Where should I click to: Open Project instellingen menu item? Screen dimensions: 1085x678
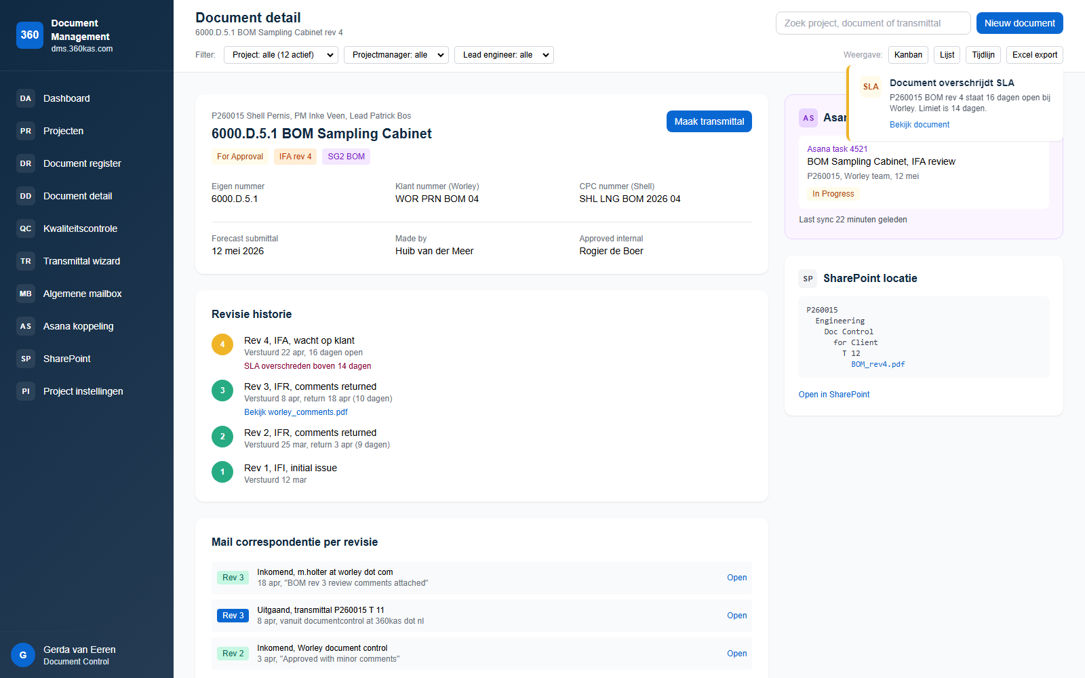click(87, 391)
